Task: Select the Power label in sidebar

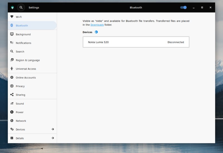Action: pos(20,112)
